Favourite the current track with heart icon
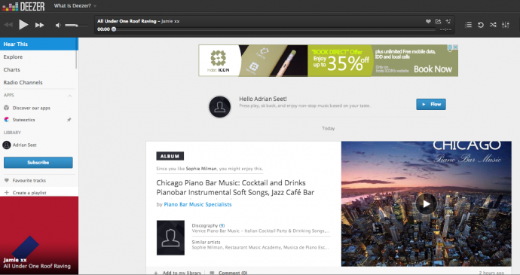 (x=428, y=21)
